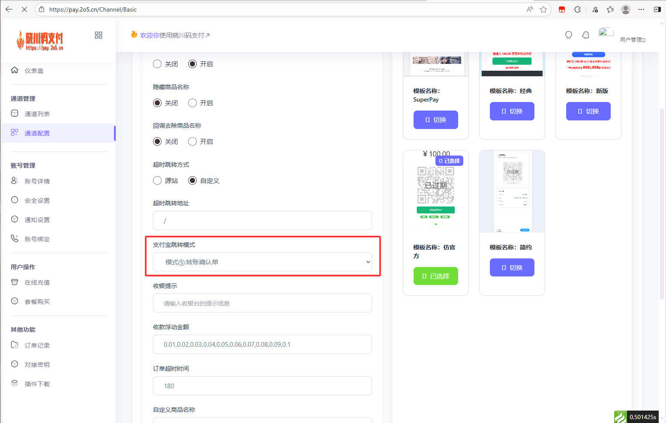Click the 订单超时时间 input field
Viewport: 666px width, 423px height.
pos(262,386)
